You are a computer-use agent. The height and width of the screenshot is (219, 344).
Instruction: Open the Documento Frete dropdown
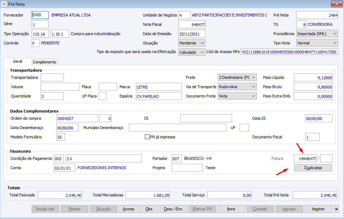[x=237, y=96]
